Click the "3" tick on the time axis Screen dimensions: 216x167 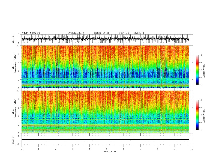[73, 149]
